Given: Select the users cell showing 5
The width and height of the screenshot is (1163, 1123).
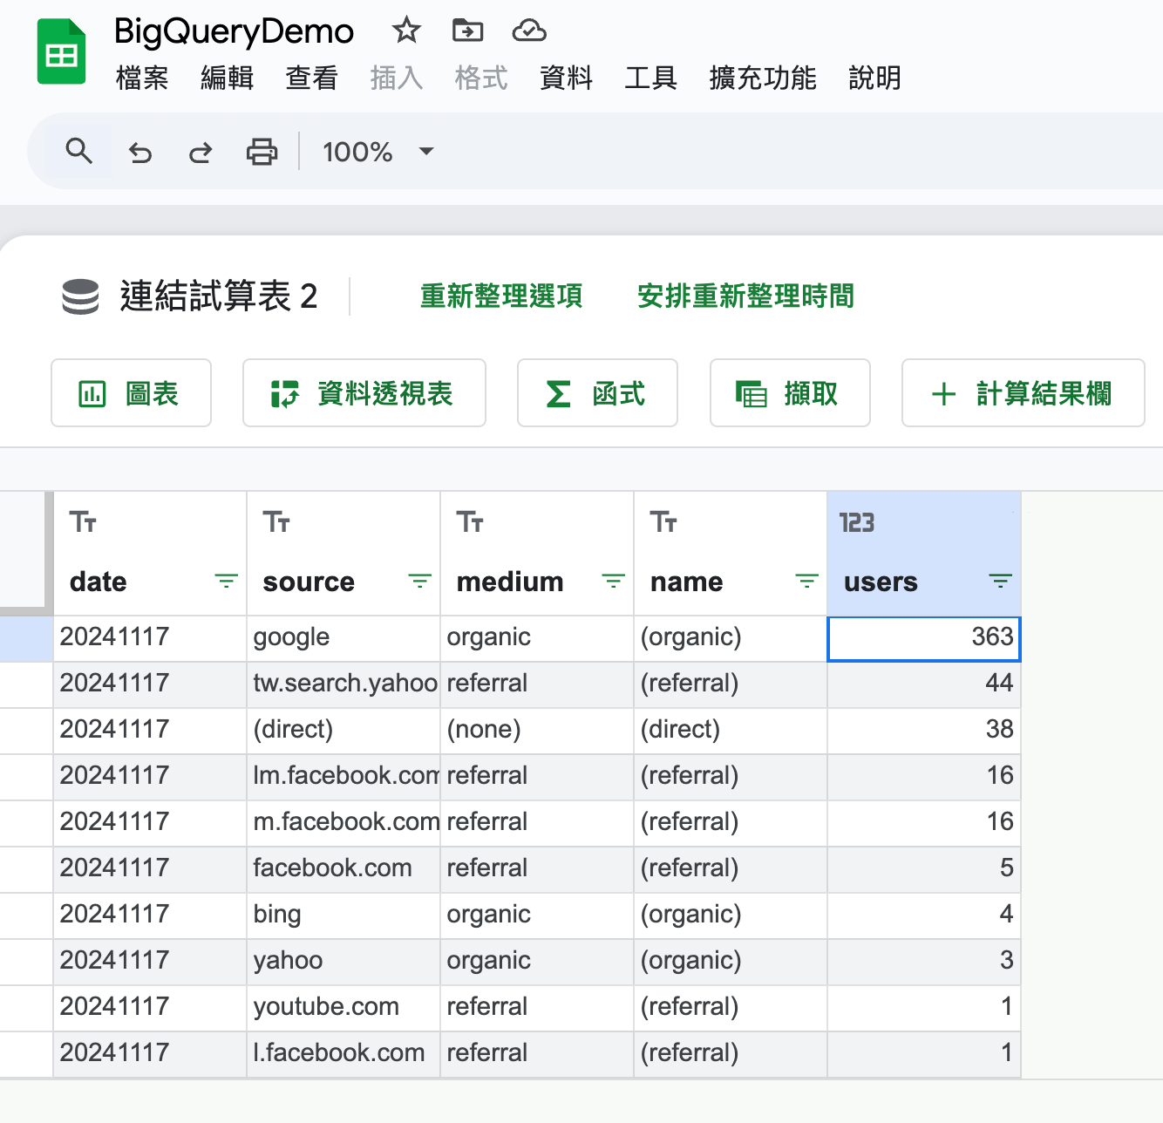Looking at the screenshot, I should 924,869.
